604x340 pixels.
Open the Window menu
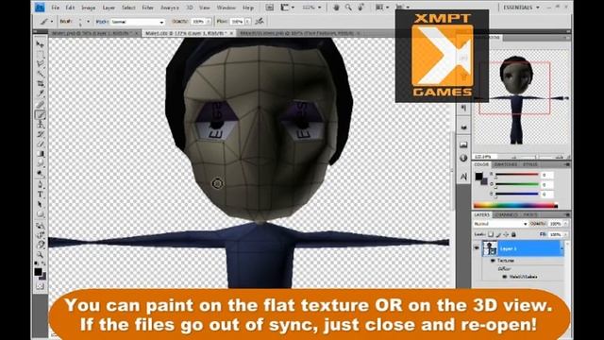click(x=226, y=8)
